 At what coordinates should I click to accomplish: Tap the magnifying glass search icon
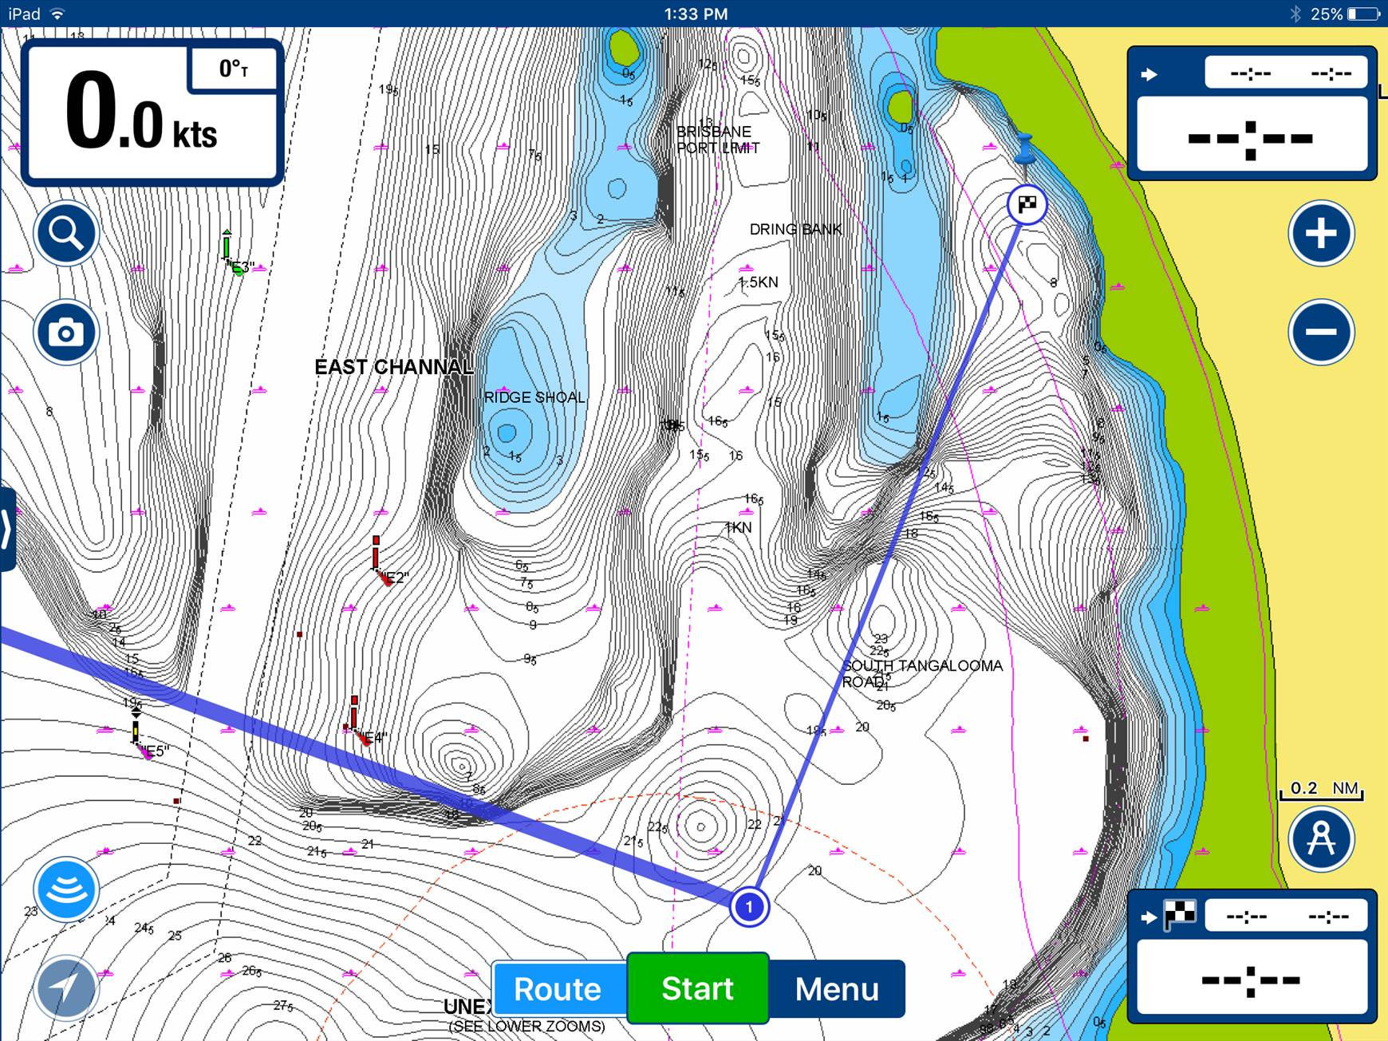tap(66, 234)
